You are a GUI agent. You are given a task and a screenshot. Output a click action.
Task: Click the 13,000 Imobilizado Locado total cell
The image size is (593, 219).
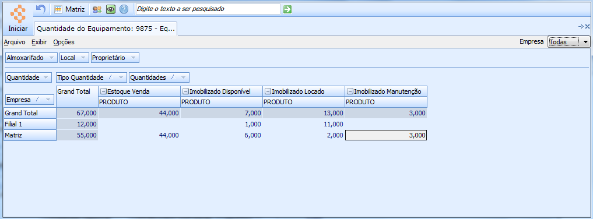tap(304, 113)
